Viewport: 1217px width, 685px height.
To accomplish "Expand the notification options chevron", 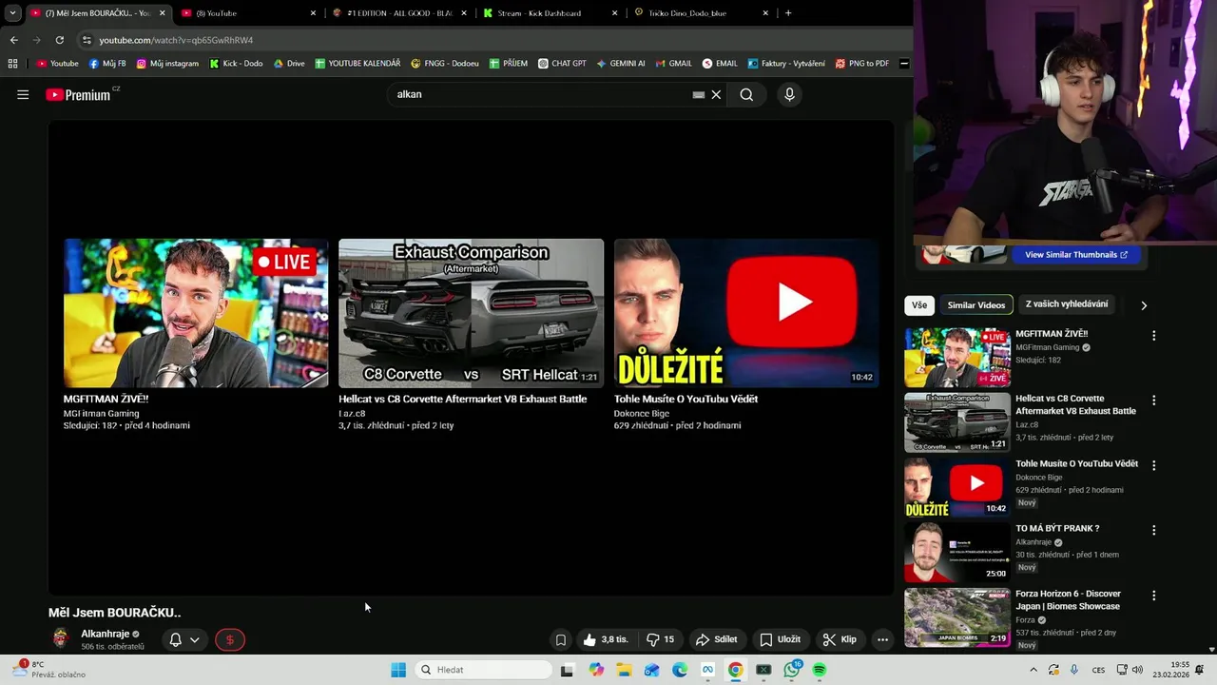I will click(x=195, y=640).
